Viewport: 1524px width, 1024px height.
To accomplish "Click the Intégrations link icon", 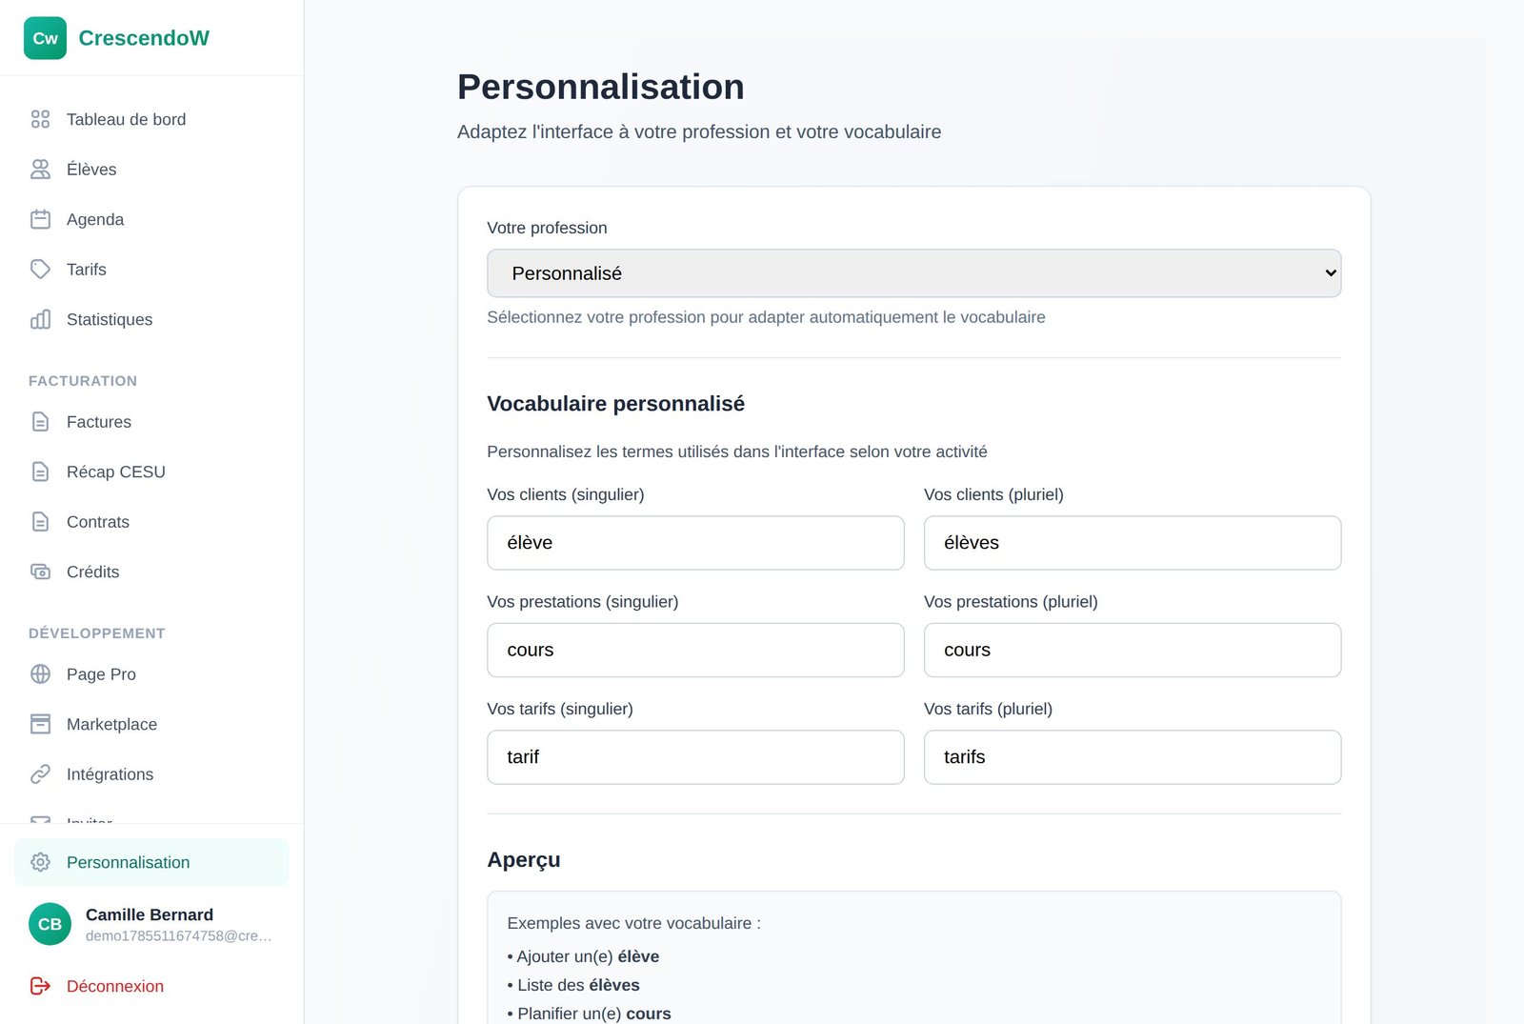I will 40,774.
